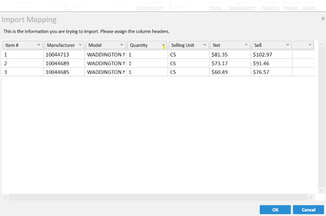Screen dimensions: 326x216
Task: Click Columns in the background ribbon
Action: point(270,8)
